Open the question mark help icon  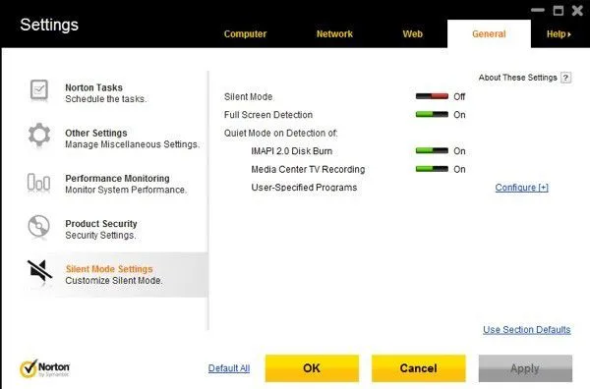565,78
